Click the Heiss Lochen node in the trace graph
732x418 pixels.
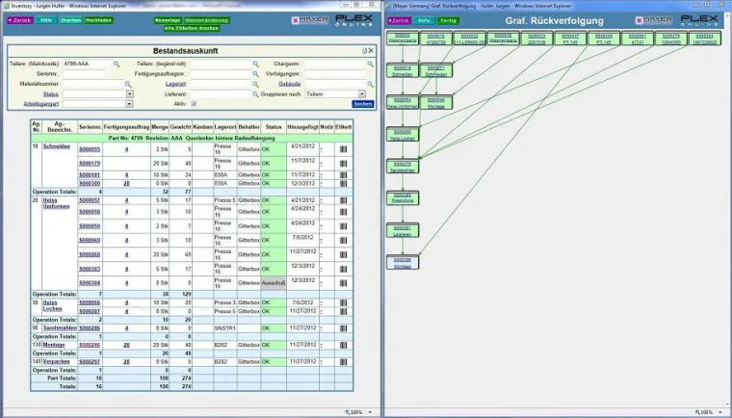[x=404, y=135]
